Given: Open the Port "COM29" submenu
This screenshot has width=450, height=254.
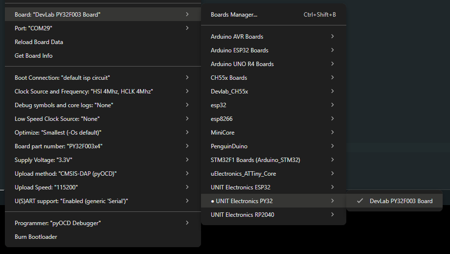Looking at the screenshot, I should 33,28.
